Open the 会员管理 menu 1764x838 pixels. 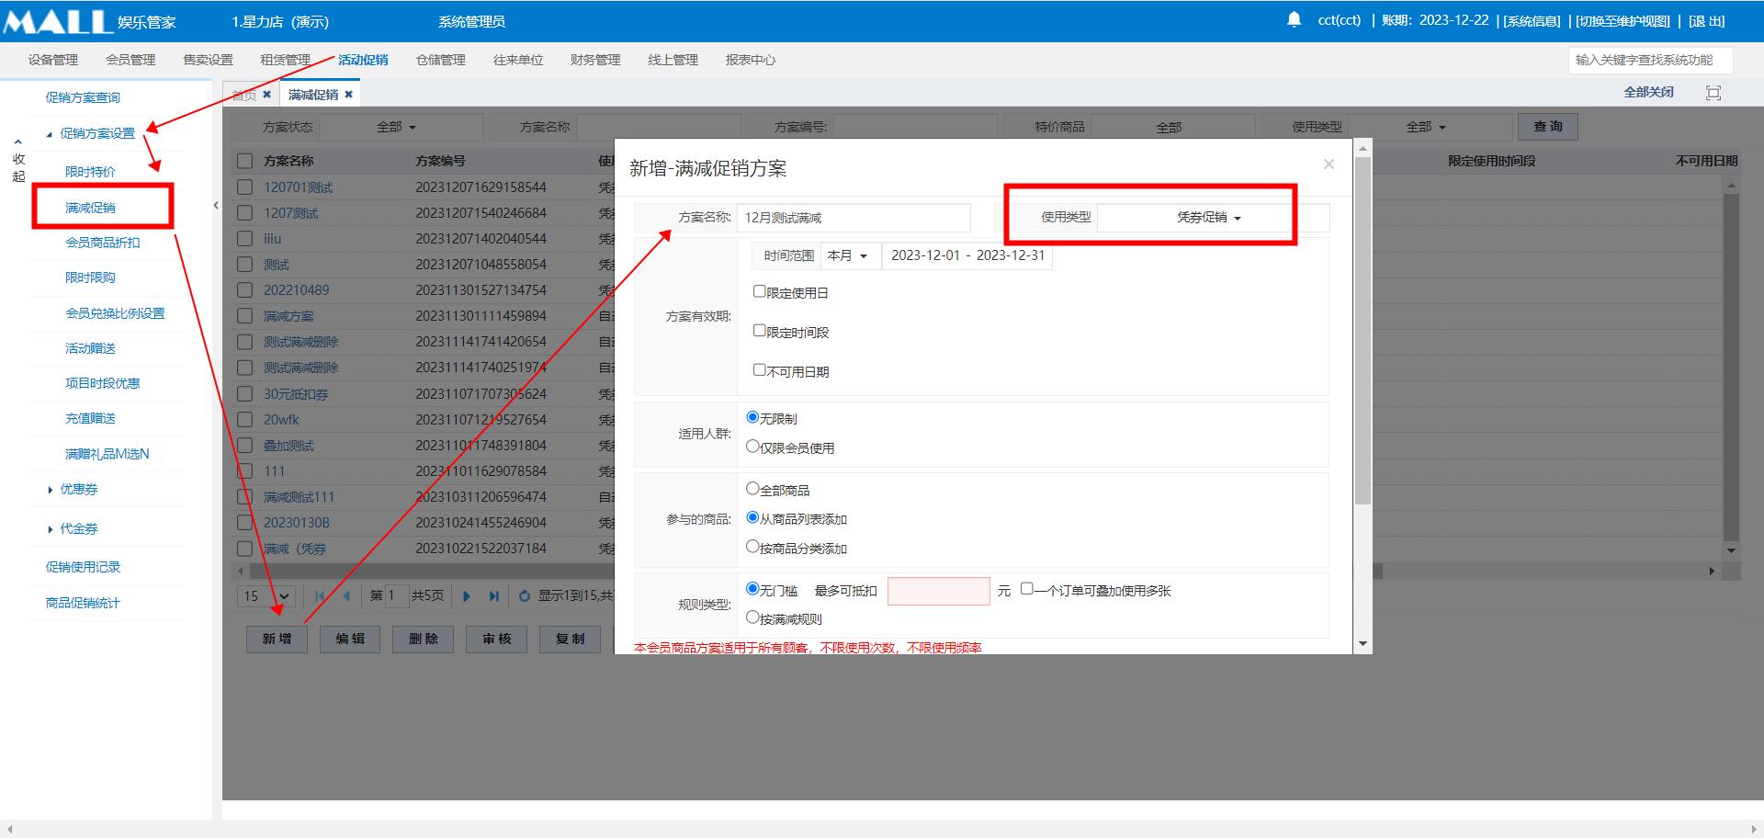click(130, 60)
